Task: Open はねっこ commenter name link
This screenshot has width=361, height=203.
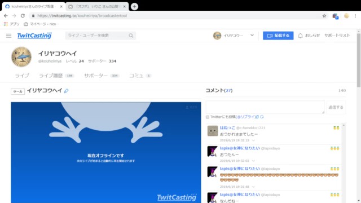Action: (227, 128)
